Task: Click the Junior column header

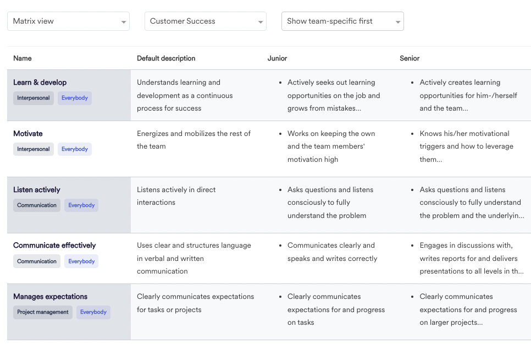Action: pyautogui.click(x=277, y=58)
